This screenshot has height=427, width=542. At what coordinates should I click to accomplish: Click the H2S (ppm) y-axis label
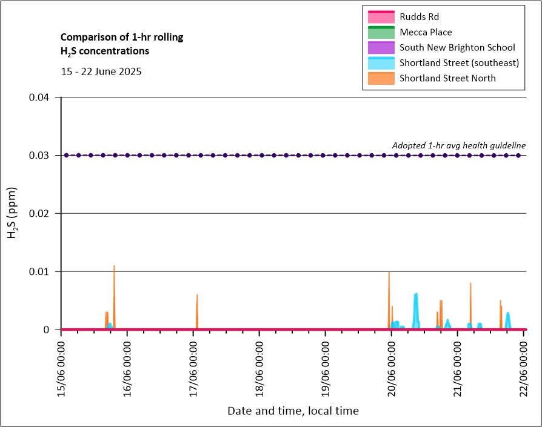[13, 213]
